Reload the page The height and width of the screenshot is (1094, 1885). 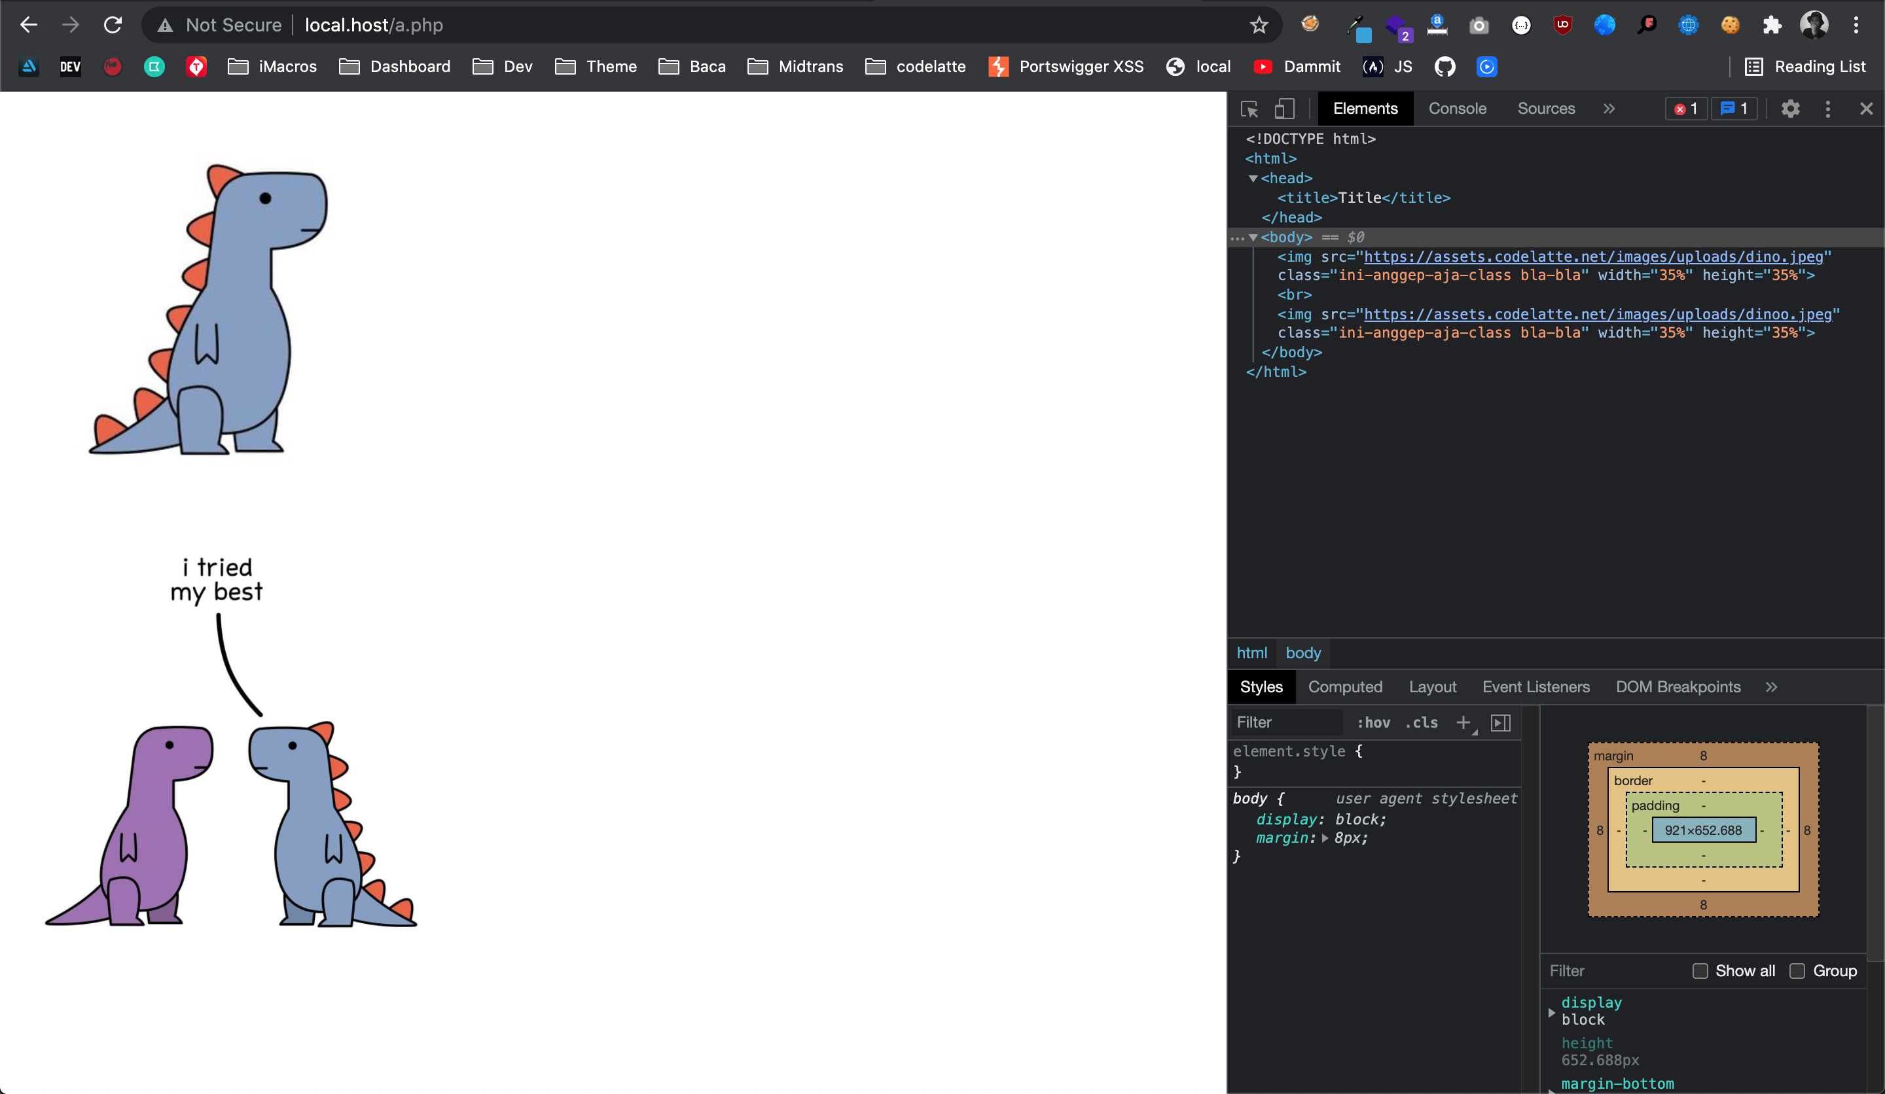click(x=113, y=26)
